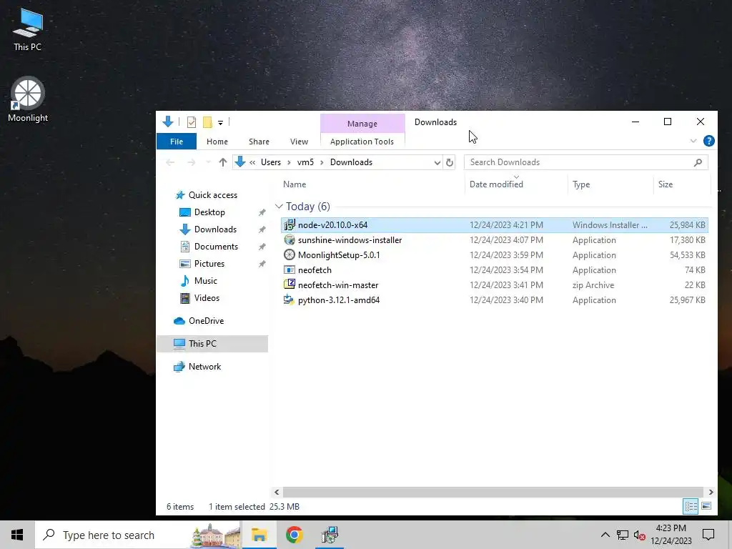Click the Properties quick access toolbar icon
This screenshot has height=549, width=732.
(x=192, y=122)
